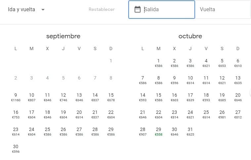
Task: Open the Ida y vuelta dropdown
Action: tap(26, 10)
